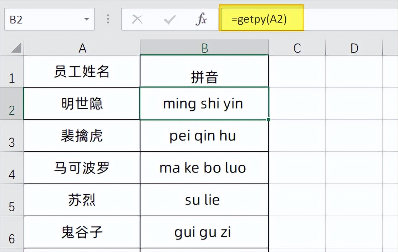Click the formula bar showing =getpy(A2)

261,19
